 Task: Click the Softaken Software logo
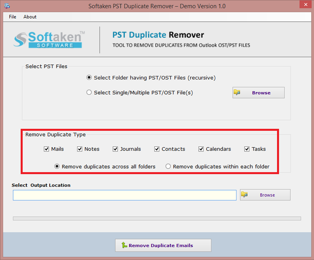49,39
